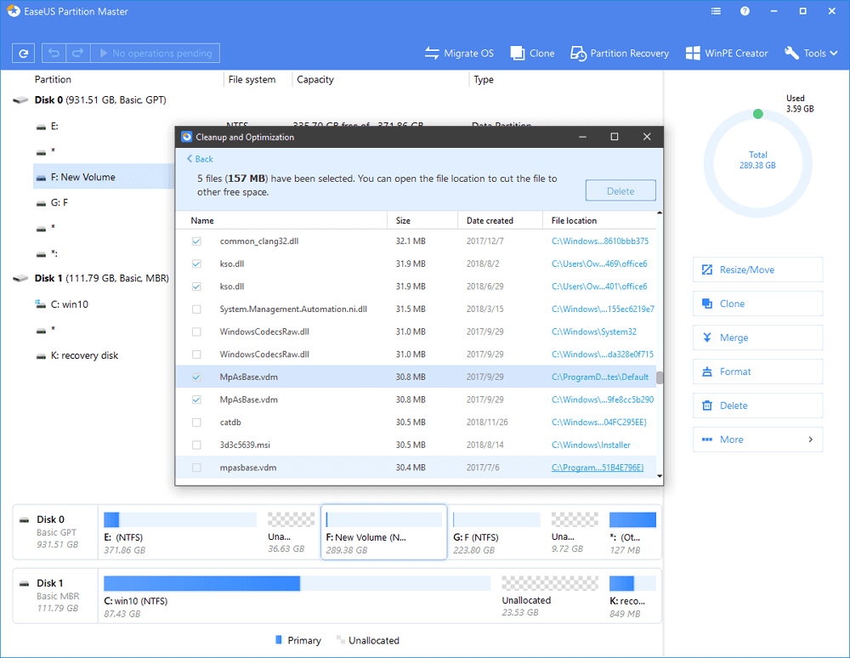The width and height of the screenshot is (850, 658).
Task: Click Delete in right actions panel
Action: tap(757, 406)
